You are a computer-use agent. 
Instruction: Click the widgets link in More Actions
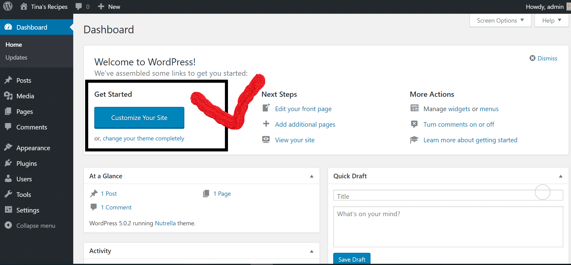coord(459,109)
